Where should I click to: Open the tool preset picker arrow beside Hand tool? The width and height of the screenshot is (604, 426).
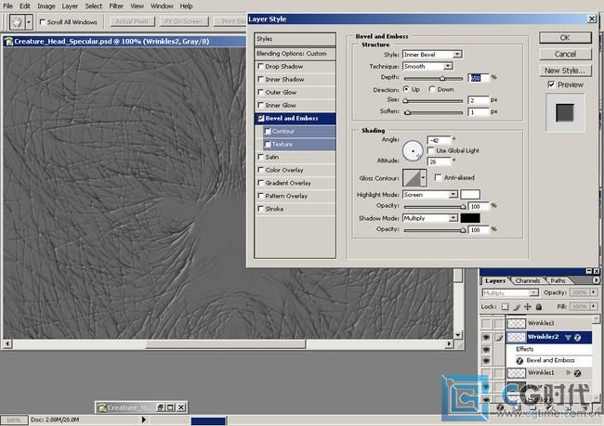[29, 22]
